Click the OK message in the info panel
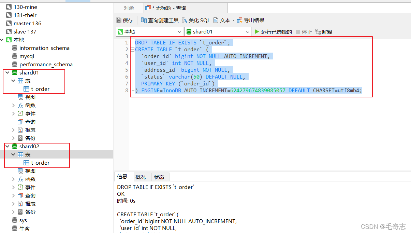The width and height of the screenshot is (411, 233). point(121,194)
